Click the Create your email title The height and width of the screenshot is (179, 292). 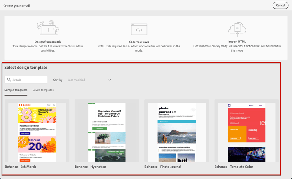pyautogui.click(x=17, y=6)
